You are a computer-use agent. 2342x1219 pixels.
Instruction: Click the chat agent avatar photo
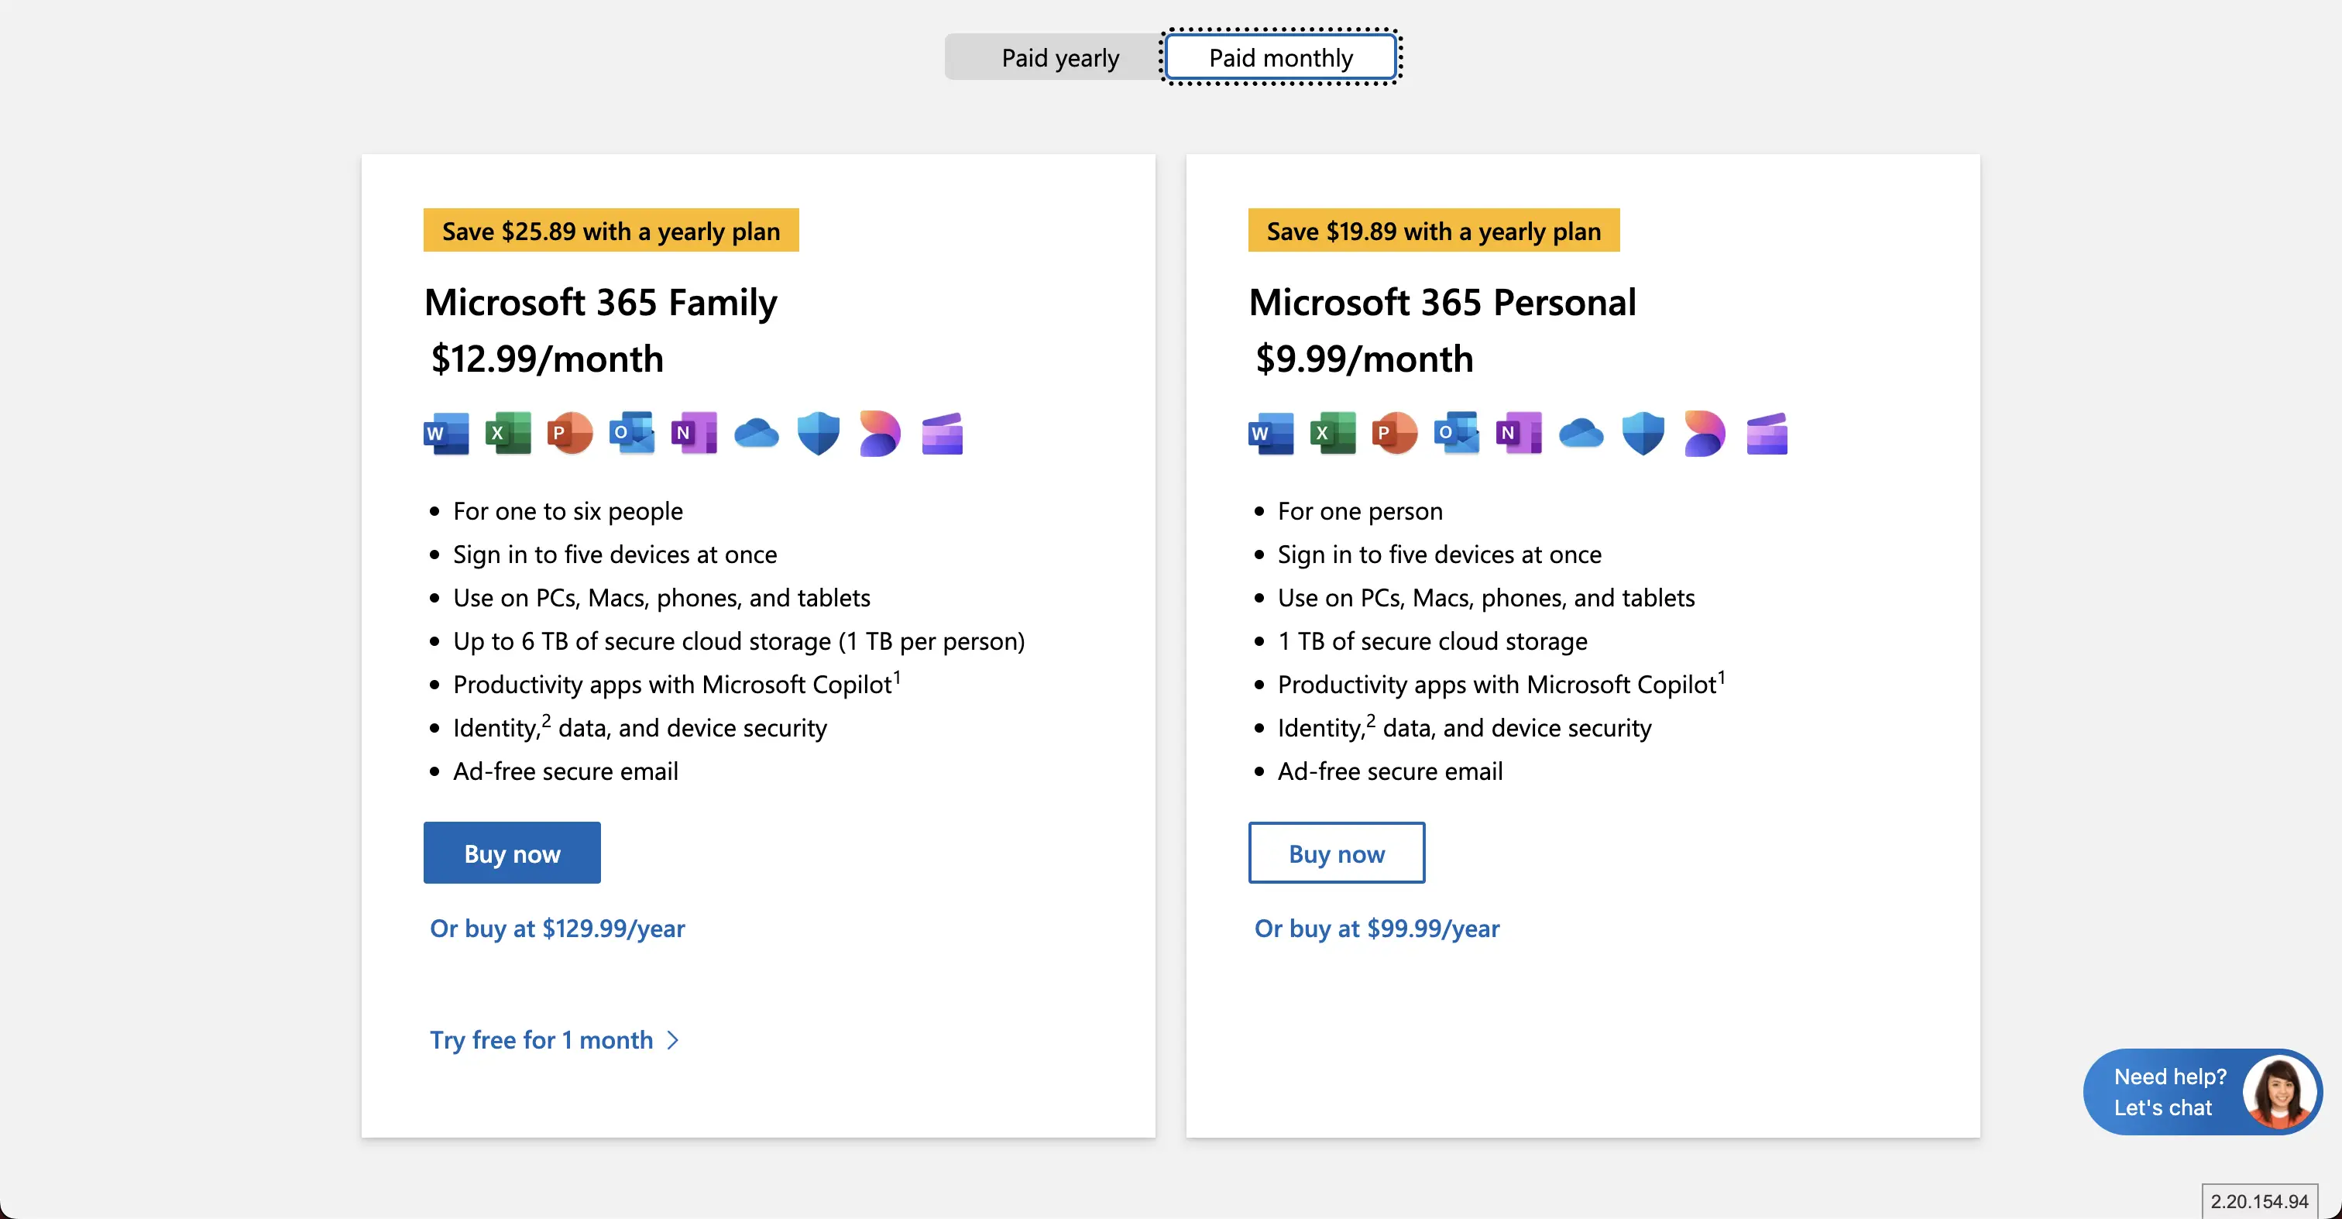click(2279, 1092)
